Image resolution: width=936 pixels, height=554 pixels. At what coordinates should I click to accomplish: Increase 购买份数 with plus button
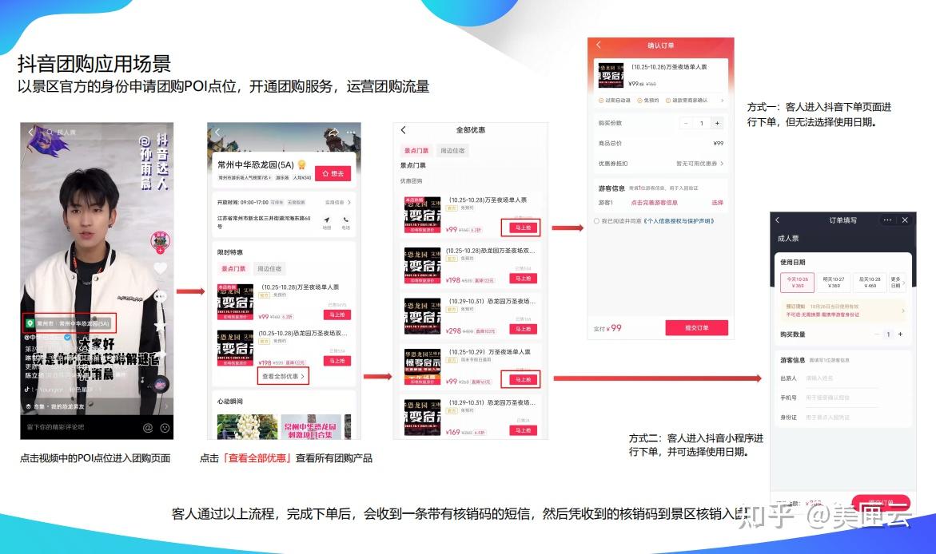tap(717, 123)
